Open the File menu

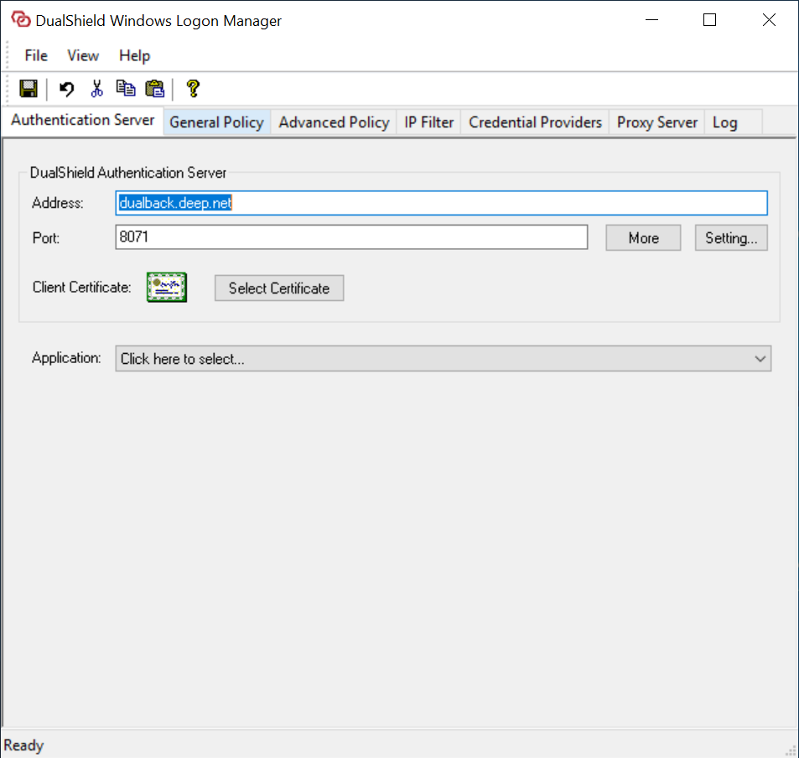(36, 55)
